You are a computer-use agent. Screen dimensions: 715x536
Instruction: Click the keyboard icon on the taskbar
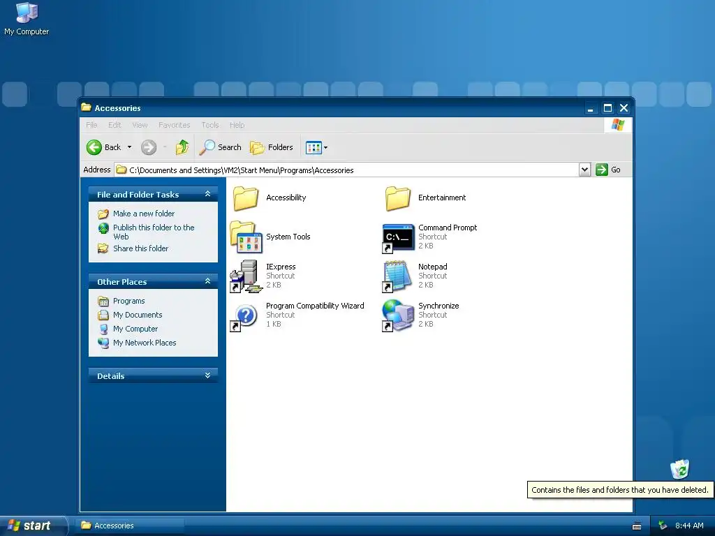tap(637, 526)
